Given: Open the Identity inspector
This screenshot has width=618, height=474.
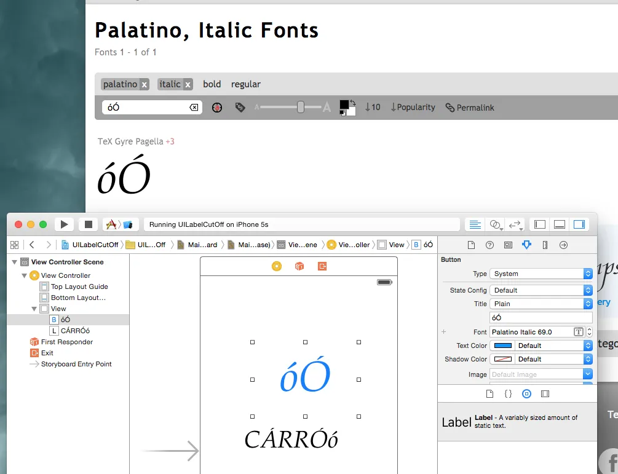Looking at the screenshot, I should pos(508,245).
